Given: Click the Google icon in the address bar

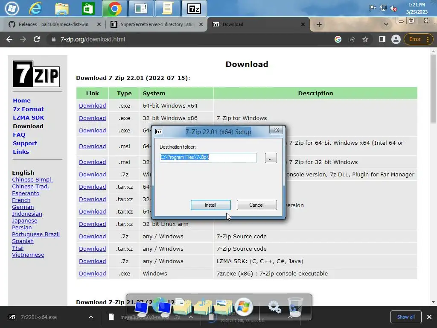Looking at the screenshot, I should [x=338, y=39].
